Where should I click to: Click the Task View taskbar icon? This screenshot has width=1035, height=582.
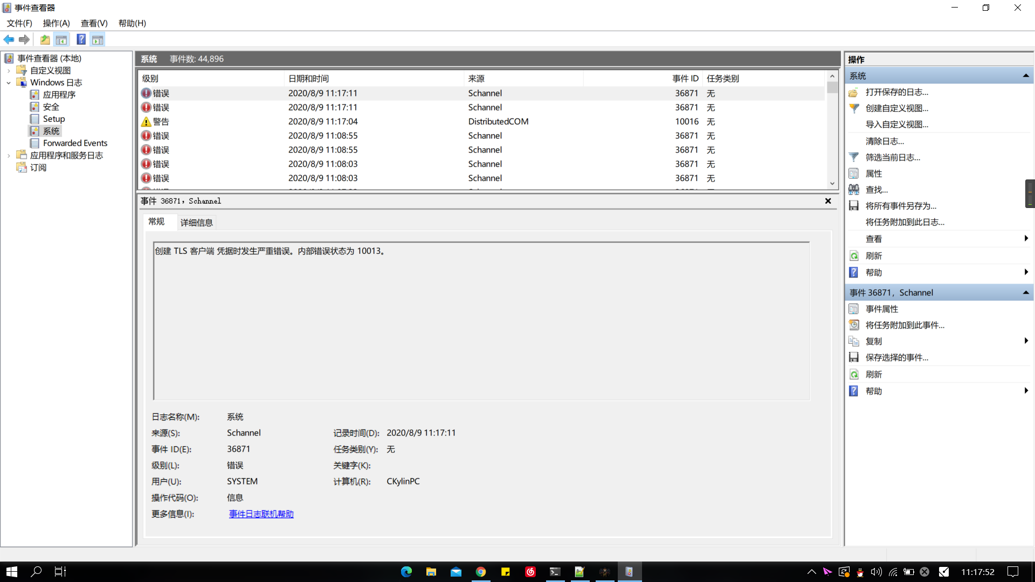pyautogui.click(x=60, y=572)
